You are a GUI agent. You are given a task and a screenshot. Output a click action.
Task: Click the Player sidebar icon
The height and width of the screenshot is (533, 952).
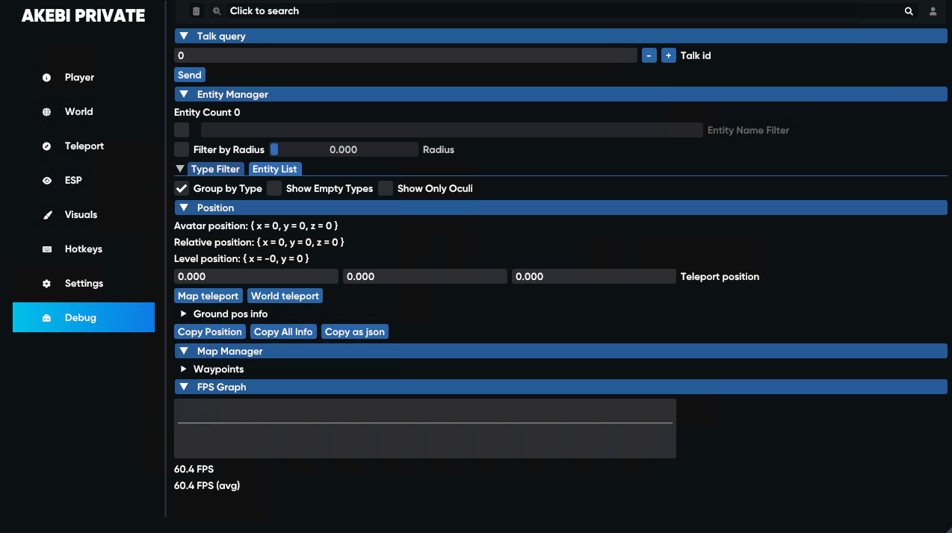click(46, 78)
